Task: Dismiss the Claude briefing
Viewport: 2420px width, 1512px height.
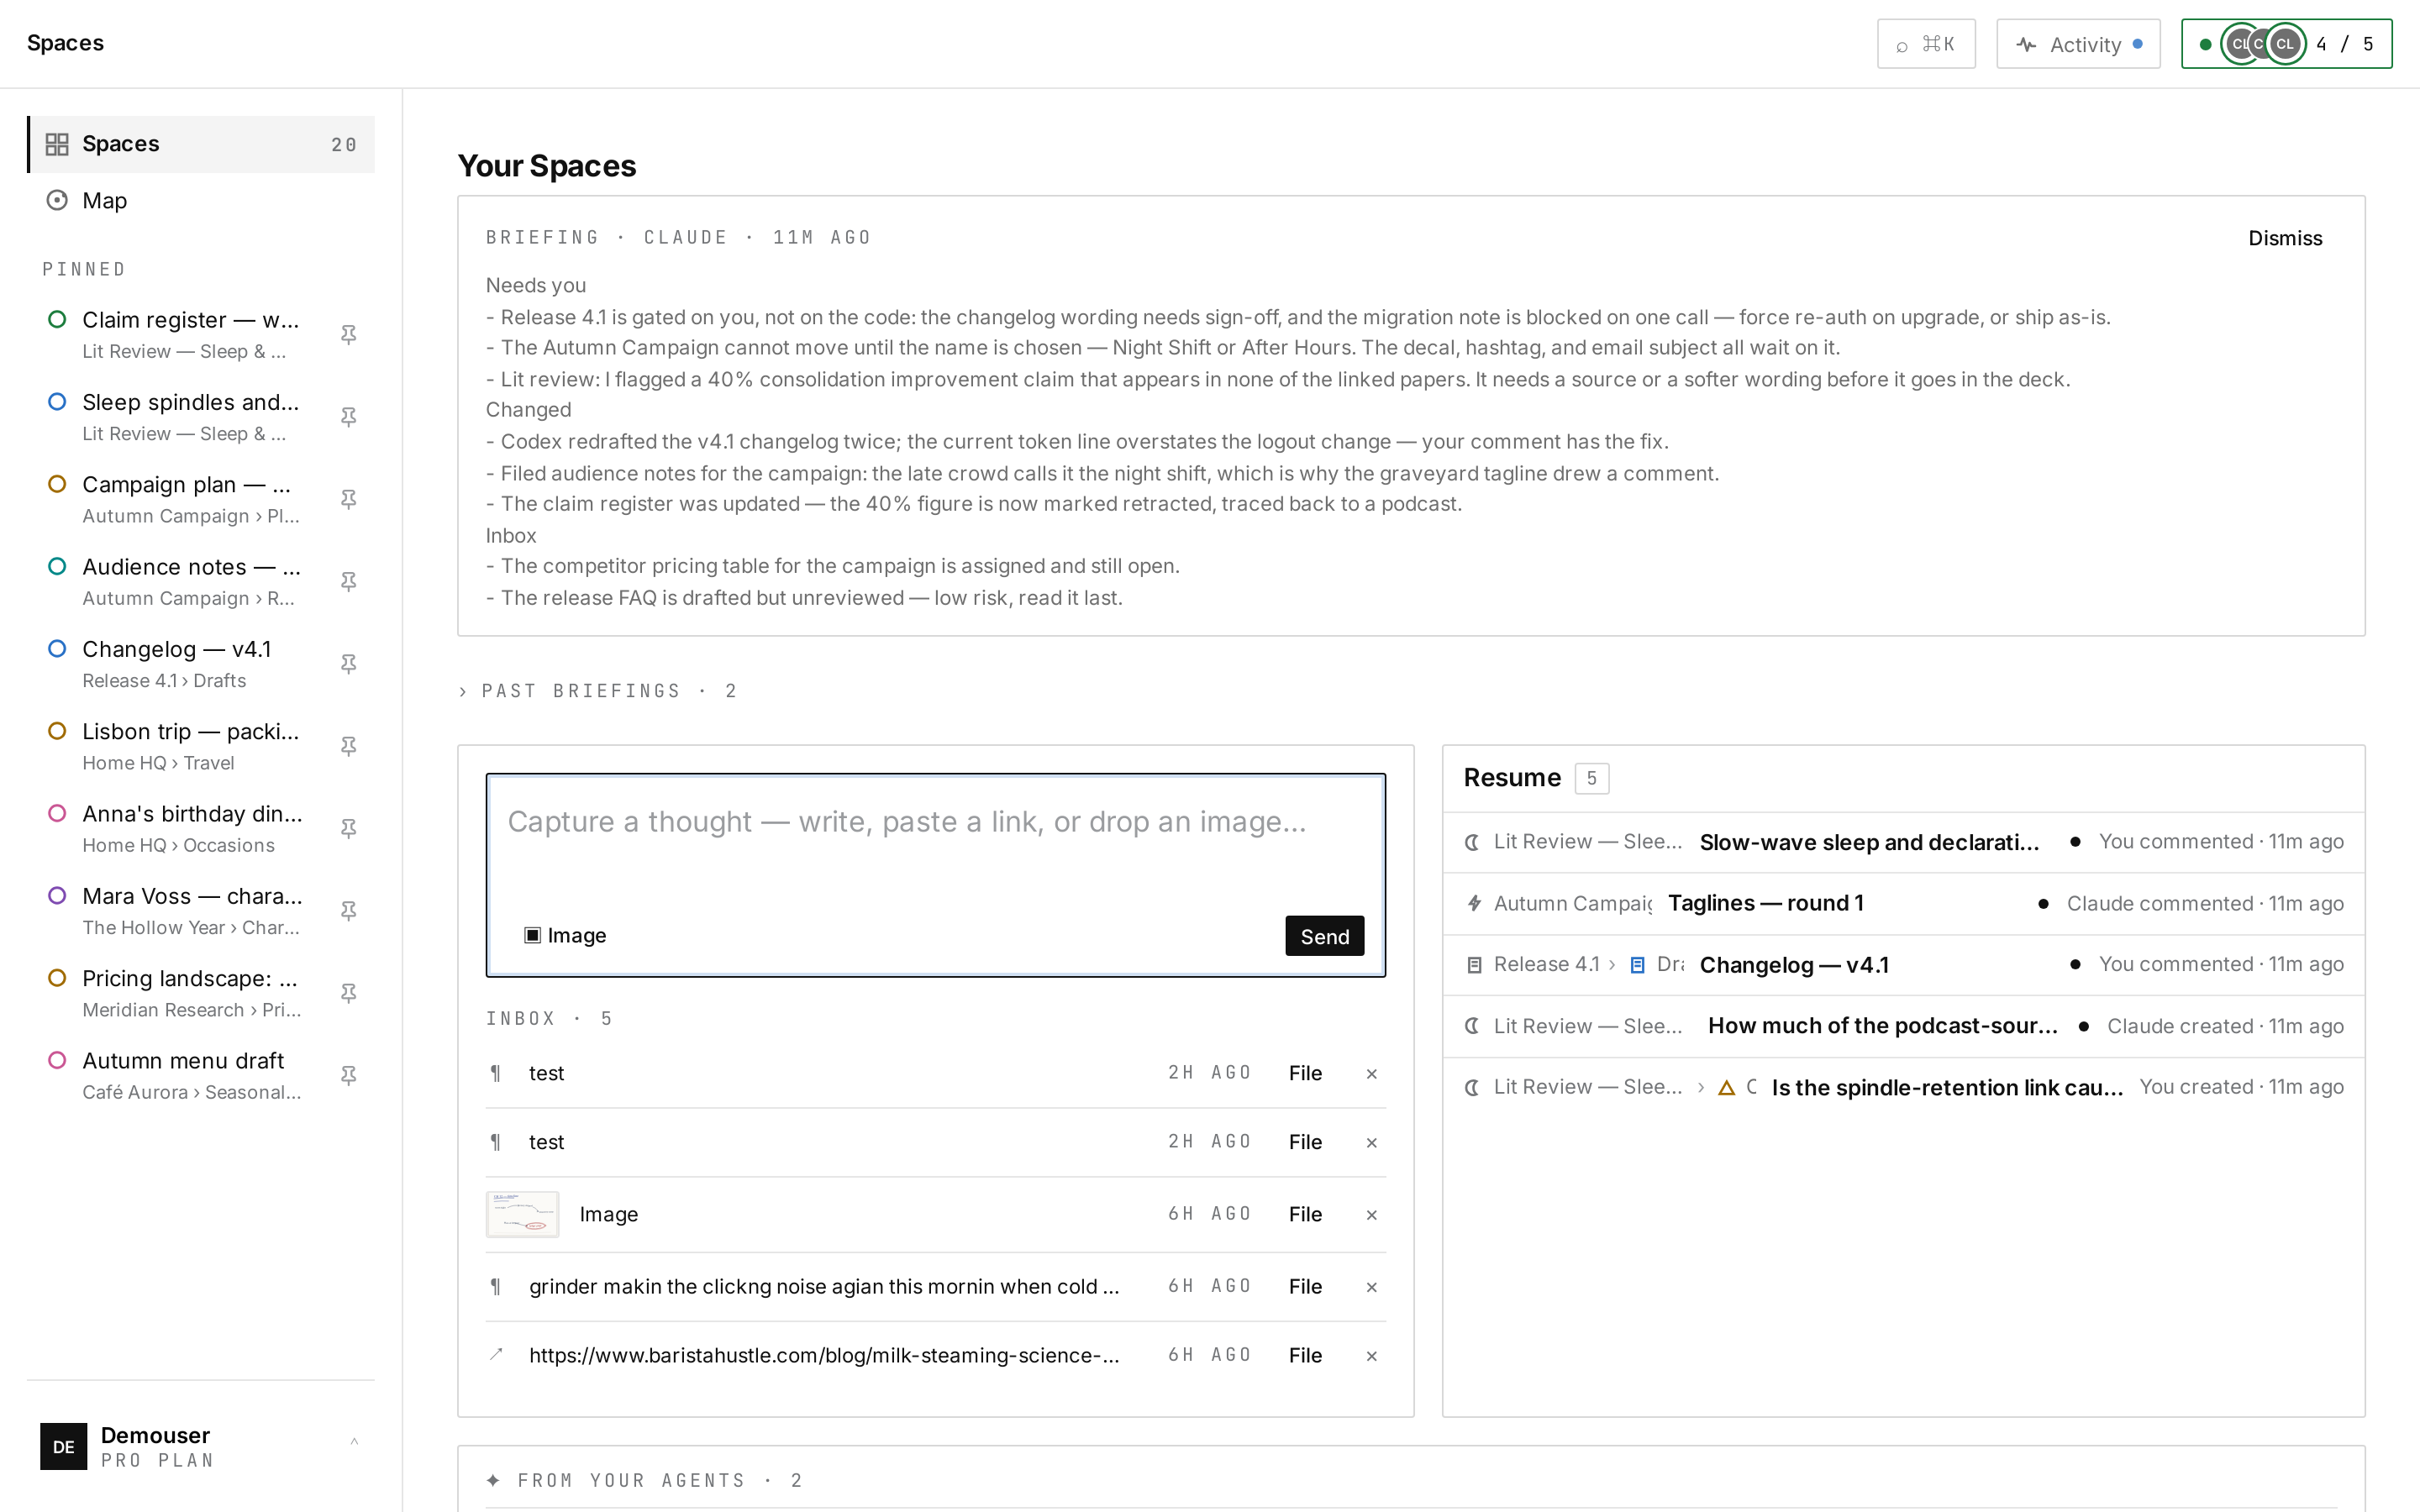Action: (2285, 238)
